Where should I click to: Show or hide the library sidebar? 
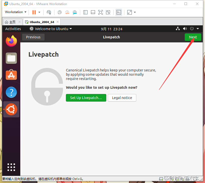(85, 12)
